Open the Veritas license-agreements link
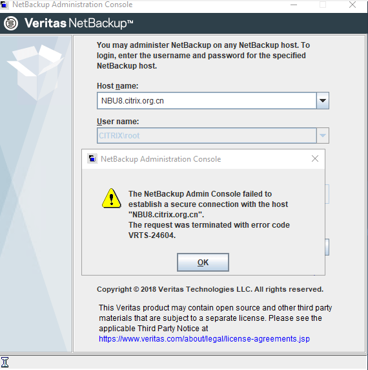The width and height of the screenshot is (368, 370). [204, 339]
